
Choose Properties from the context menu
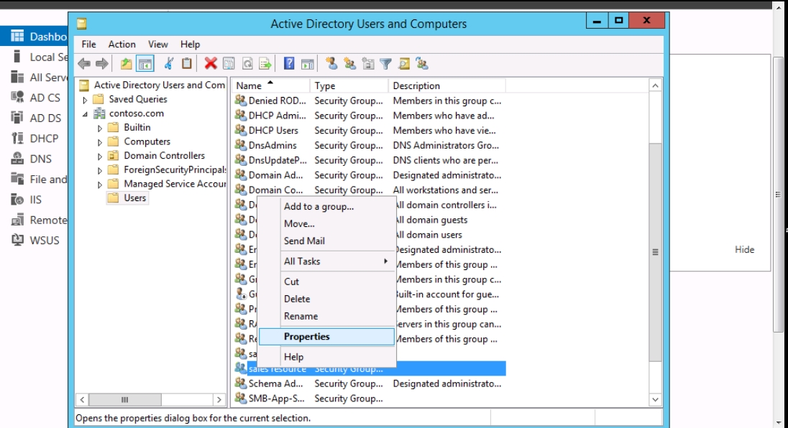tap(307, 336)
